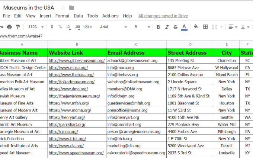Open the gibbesmuseum.org website link
This screenshot has height=158, width=253.
77,61
